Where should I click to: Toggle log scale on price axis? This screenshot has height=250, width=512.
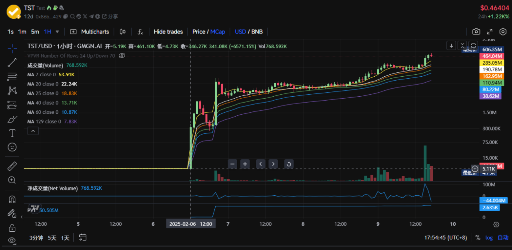click(489, 238)
